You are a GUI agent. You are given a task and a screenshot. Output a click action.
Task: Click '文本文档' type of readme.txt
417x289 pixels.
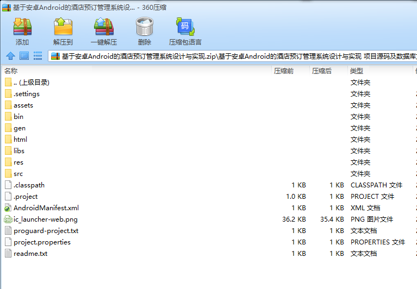[x=364, y=254]
